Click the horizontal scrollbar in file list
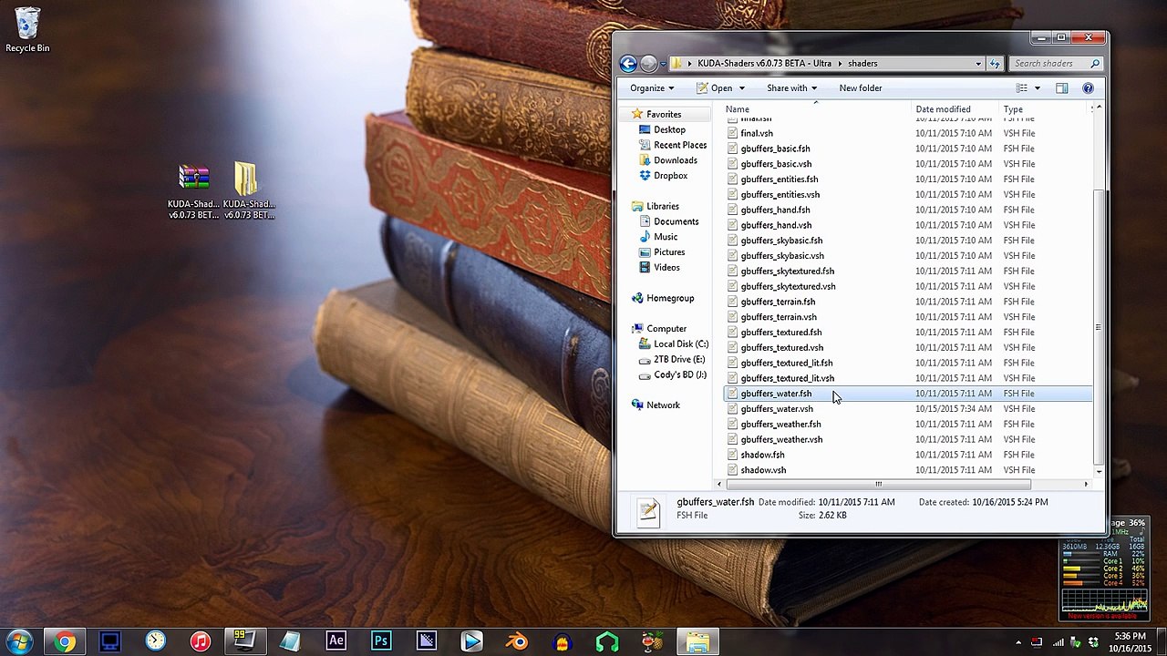Image resolution: width=1167 pixels, height=656 pixels. (878, 485)
